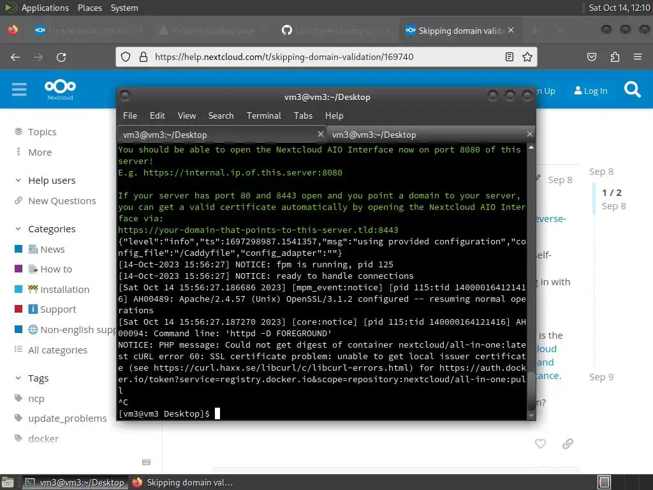653x490 pixels.
Task: Open the docker tag
Action: pyautogui.click(x=43, y=439)
